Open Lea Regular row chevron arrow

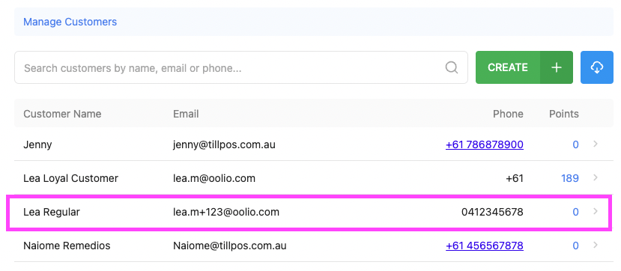tap(595, 212)
